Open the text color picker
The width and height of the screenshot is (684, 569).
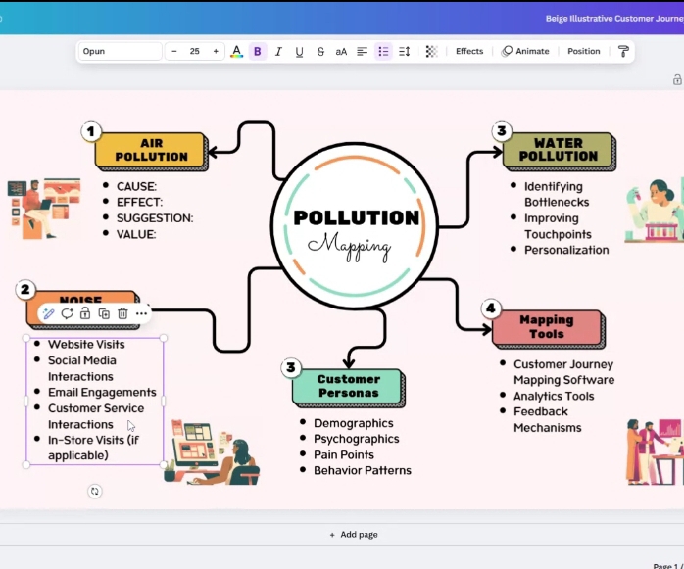click(x=236, y=51)
